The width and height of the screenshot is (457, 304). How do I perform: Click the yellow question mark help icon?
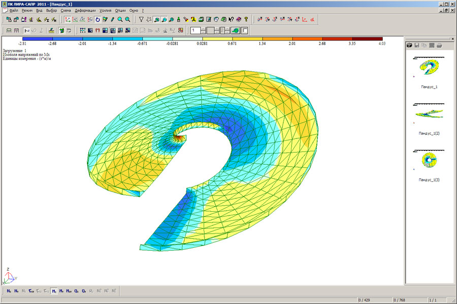[x=246, y=20]
